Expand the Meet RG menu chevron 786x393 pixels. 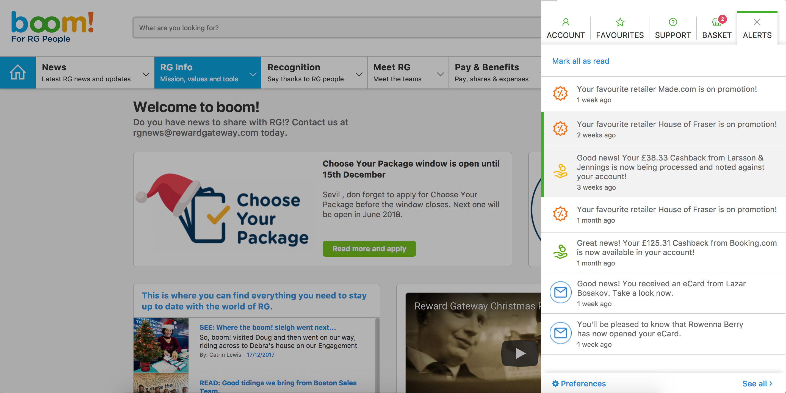[x=440, y=74]
